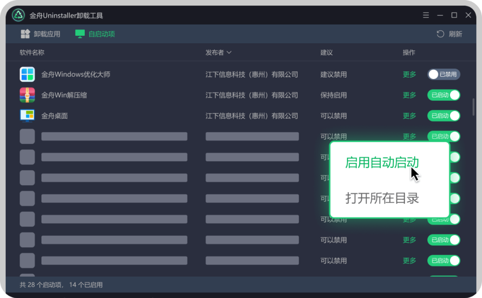Screen dimensions: 482x298
Task: Click publisher text in 金舟桌面 row
Action: tap(252, 116)
